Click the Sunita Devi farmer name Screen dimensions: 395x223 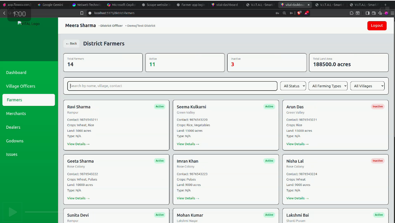(x=78, y=215)
